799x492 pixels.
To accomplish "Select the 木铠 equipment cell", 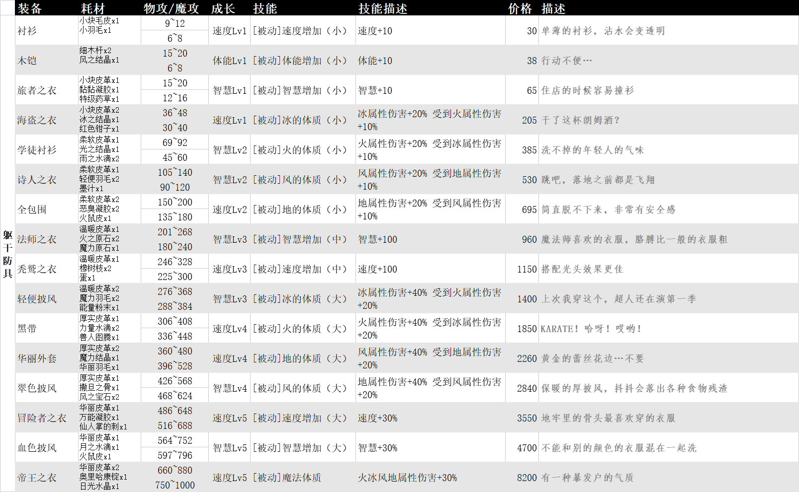I will pyautogui.click(x=47, y=60).
